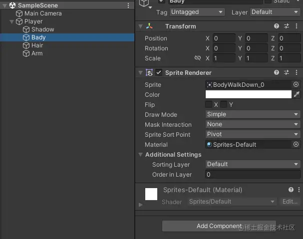Screen dimensions: 303x239
Task: Select the Player object in hierarchy
Action: pyautogui.click(x=33, y=21)
